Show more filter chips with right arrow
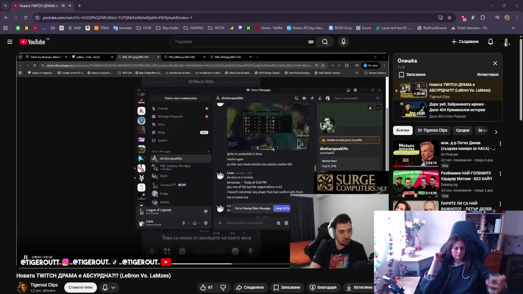The height and width of the screenshot is (294, 523). (x=496, y=132)
